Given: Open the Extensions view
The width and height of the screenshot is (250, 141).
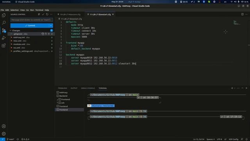Looking at the screenshot, I should coord(4,45).
